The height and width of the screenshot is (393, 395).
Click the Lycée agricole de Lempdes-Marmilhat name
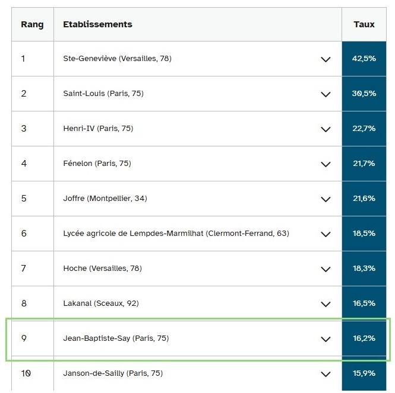176,234
